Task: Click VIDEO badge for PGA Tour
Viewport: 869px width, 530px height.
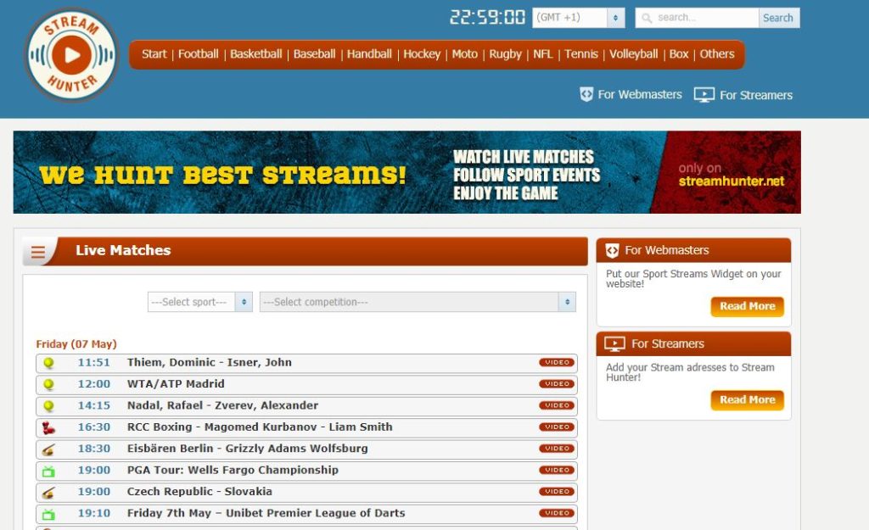Action: (x=557, y=470)
